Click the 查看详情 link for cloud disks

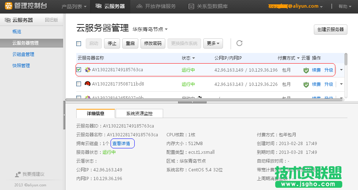(x=121, y=144)
